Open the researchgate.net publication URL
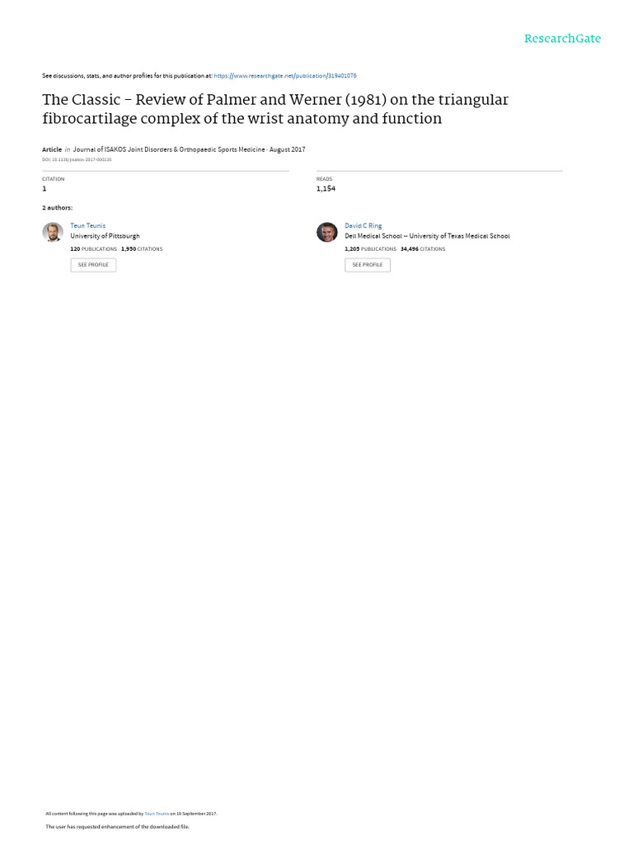Viewport: 633px width, 845px height. pyautogui.click(x=285, y=76)
